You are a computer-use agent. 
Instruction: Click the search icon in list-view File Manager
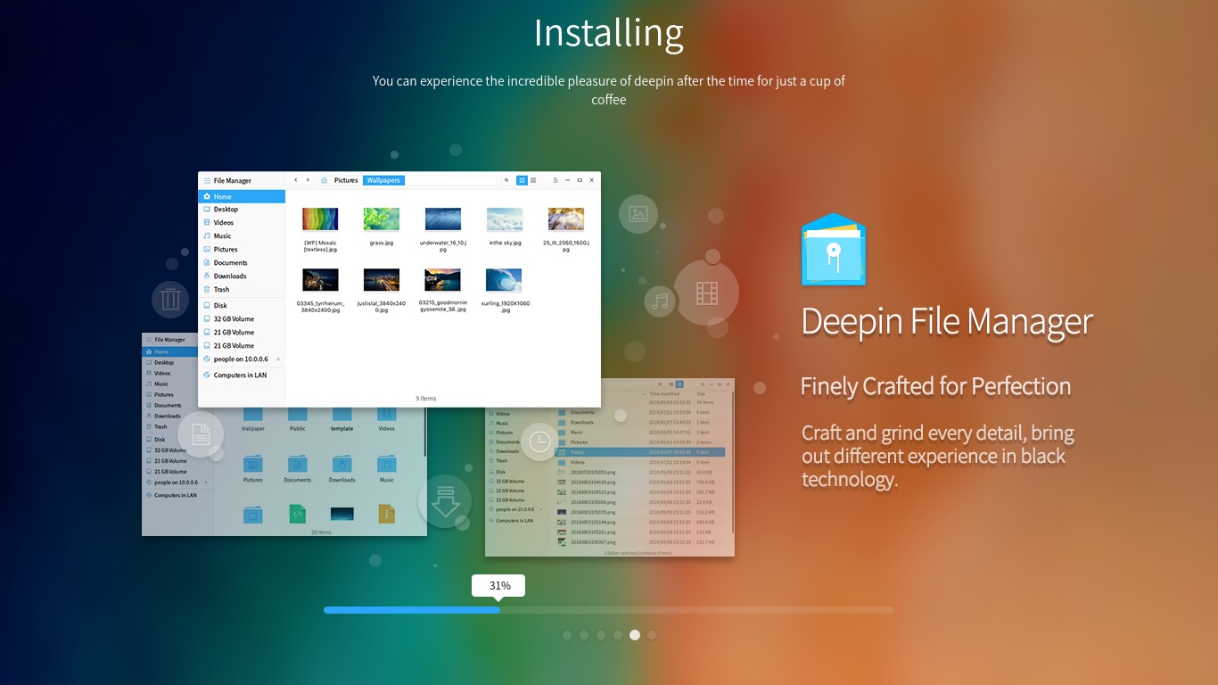[659, 384]
